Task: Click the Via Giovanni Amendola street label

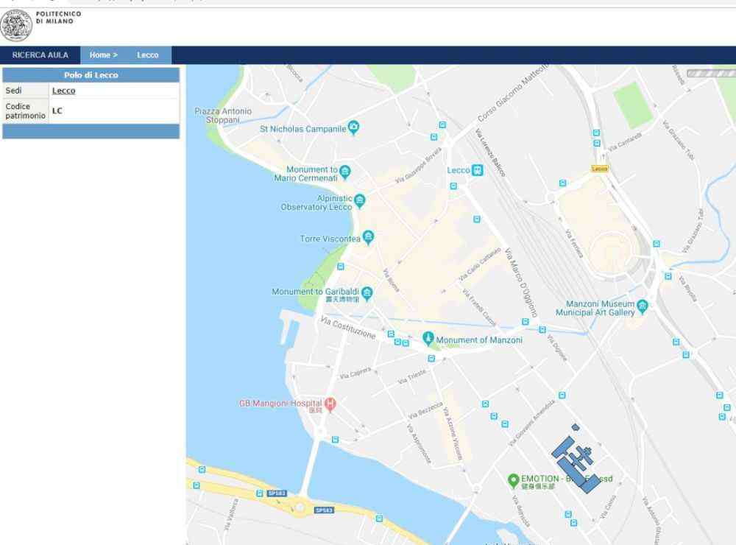Action: (532, 423)
